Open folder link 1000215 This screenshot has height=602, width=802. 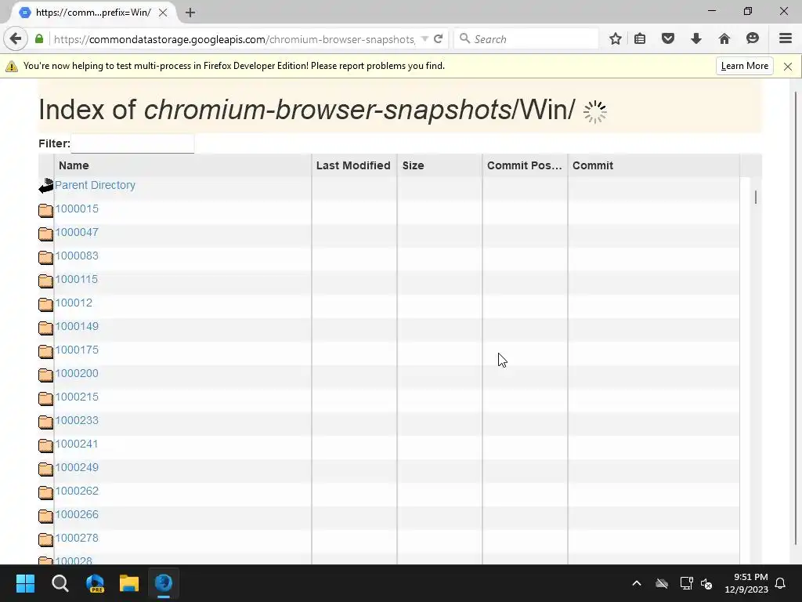point(77,397)
